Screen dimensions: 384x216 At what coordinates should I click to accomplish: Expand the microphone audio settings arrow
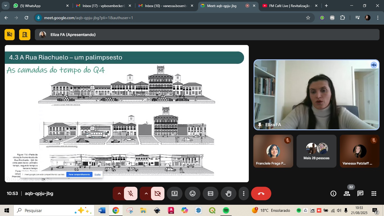[119, 193]
